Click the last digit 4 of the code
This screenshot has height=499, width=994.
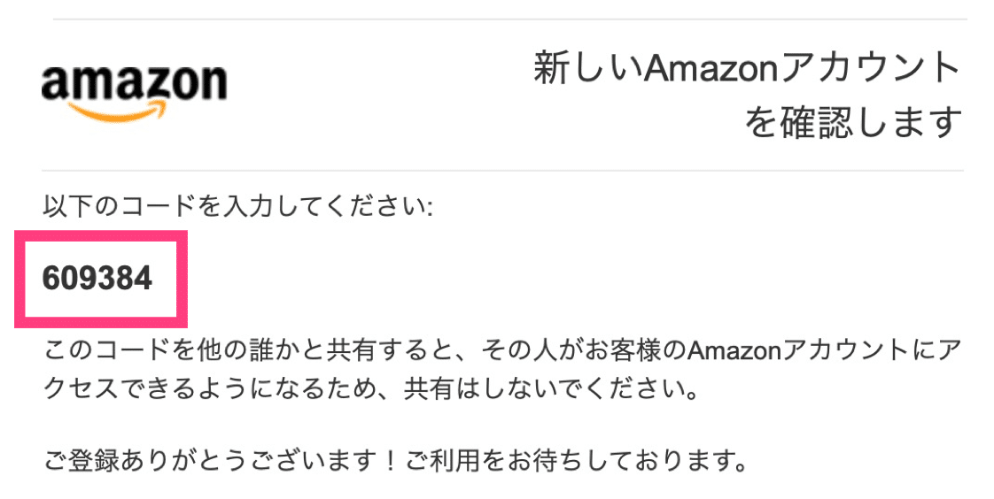(144, 278)
